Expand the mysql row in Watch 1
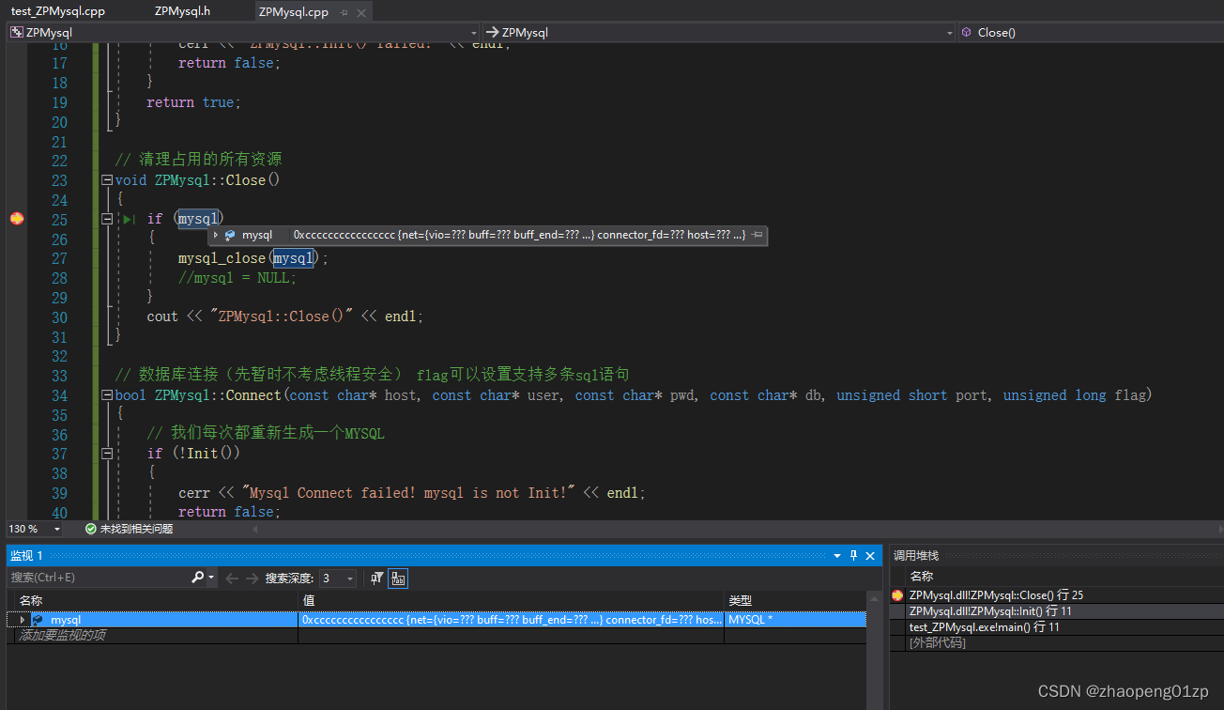 [x=23, y=620]
